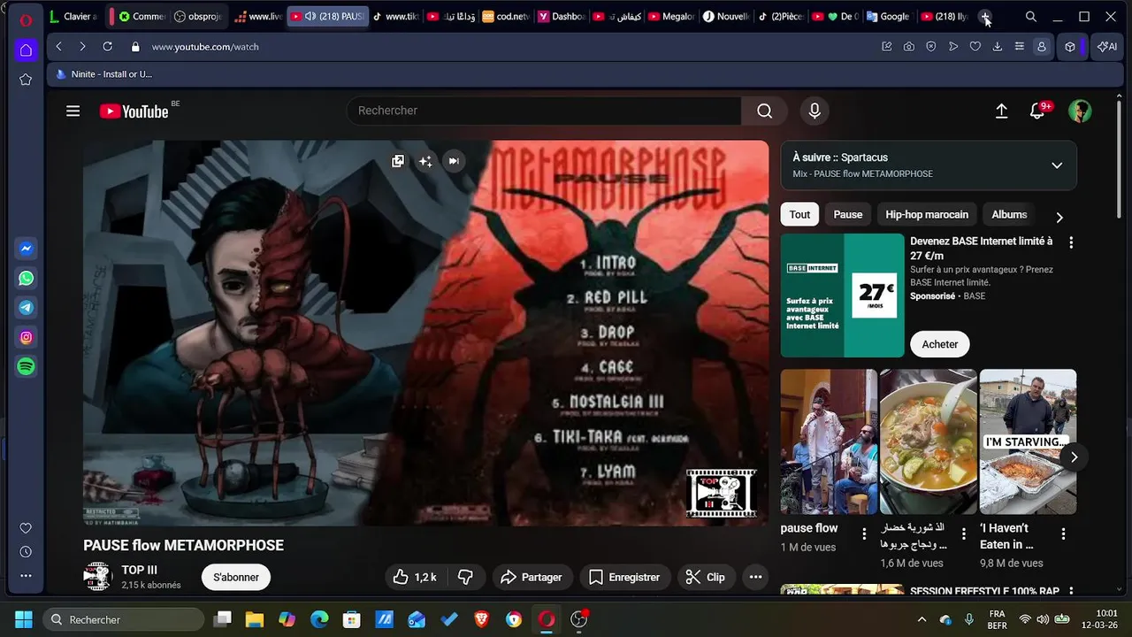
Task: Click the YouTube Rechercher search field
Action: (544, 111)
